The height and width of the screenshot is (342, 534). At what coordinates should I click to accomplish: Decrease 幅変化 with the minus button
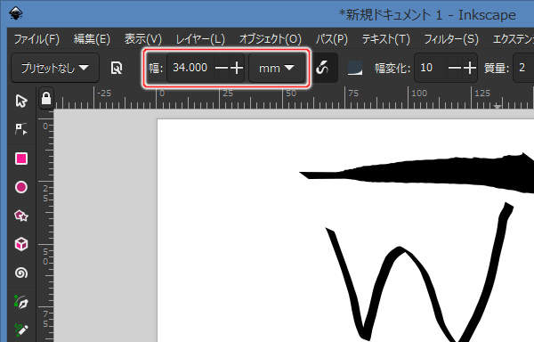click(x=455, y=68)
